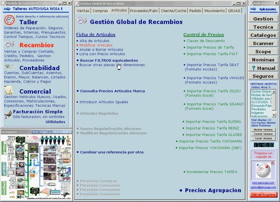Click Cerrar Ventana button
This screenshot has height=202, width=280.
[x=263, y=138]
